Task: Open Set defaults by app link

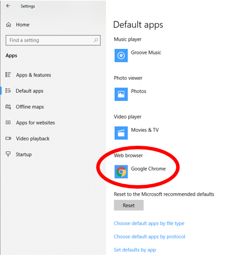Action: pos(135,250)
